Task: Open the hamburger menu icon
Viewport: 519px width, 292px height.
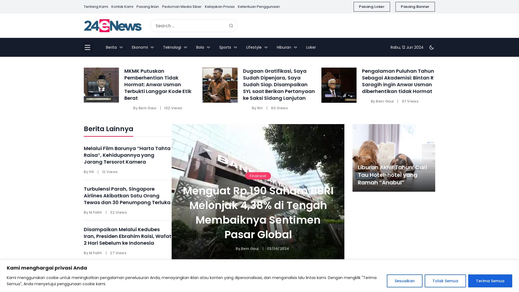Action: [x=87, y=47]
